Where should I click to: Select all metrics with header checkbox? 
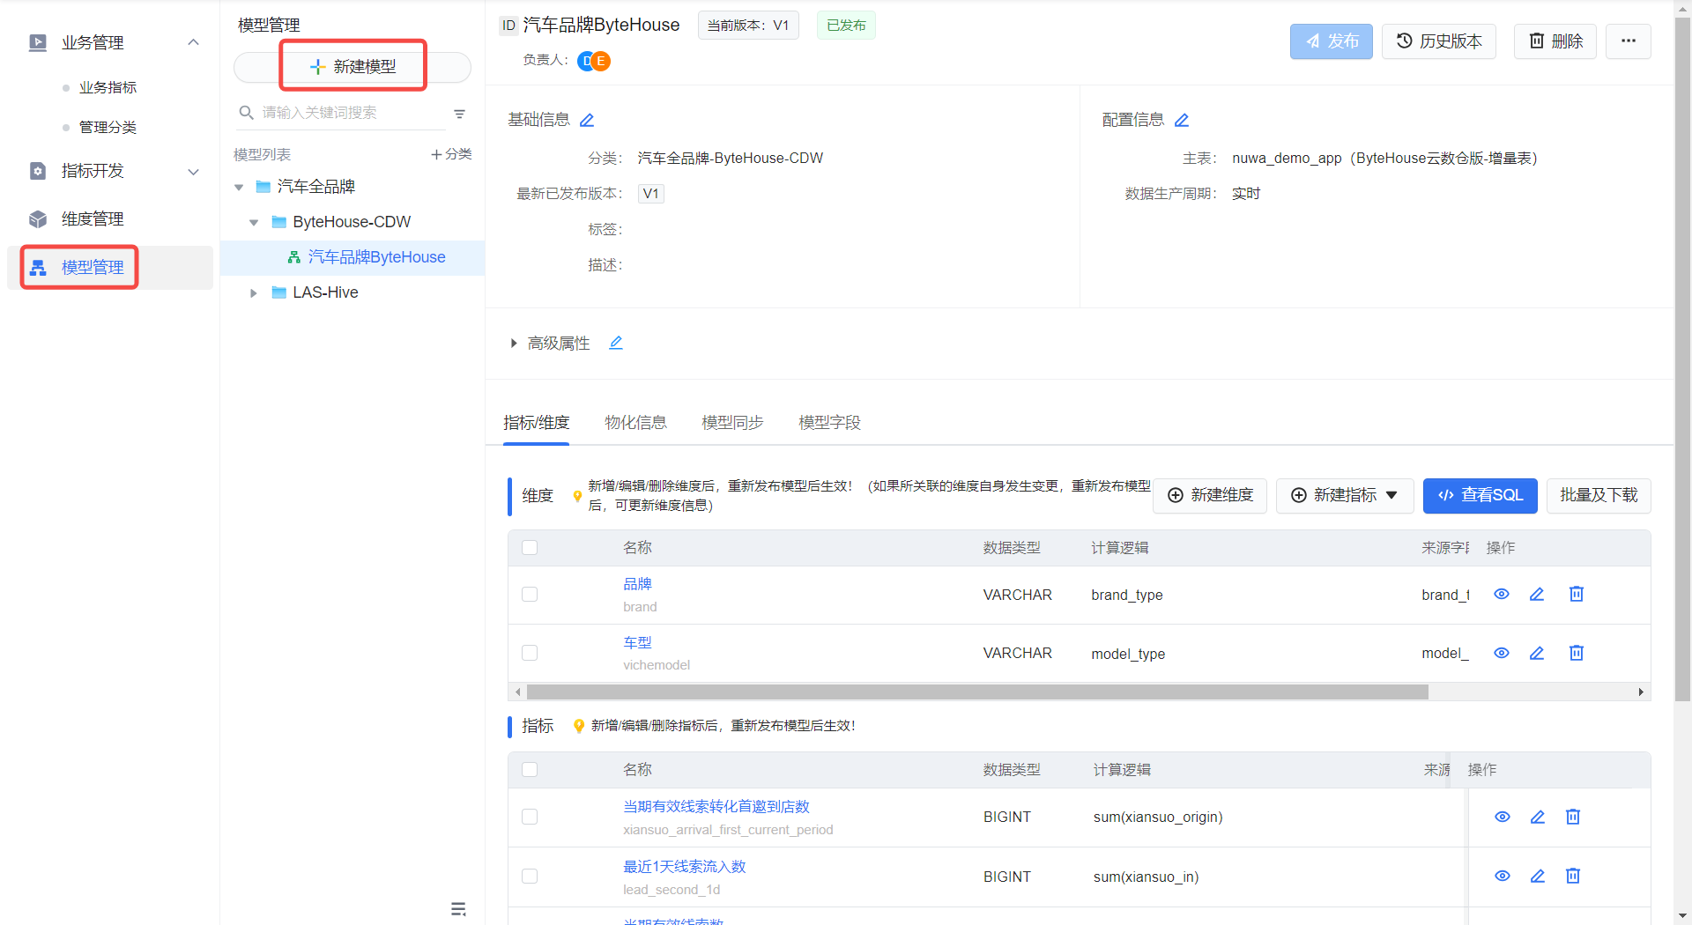click(530, 770)
